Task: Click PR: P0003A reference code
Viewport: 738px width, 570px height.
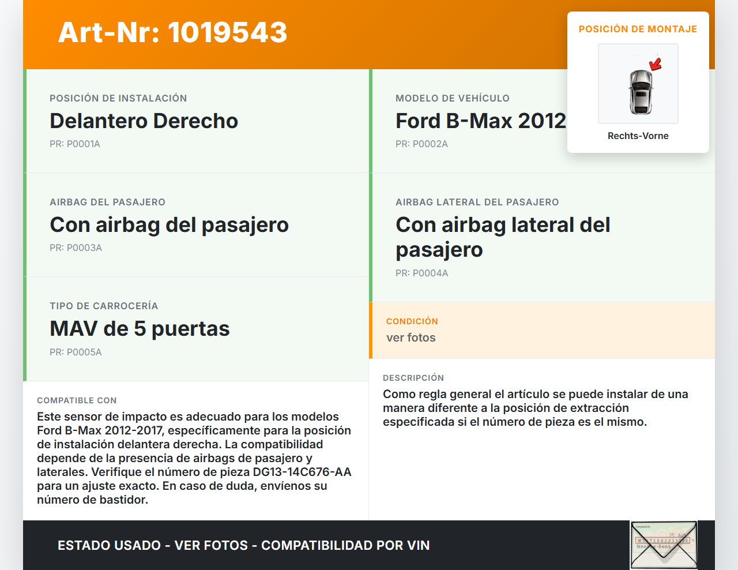Action: tap(76, 247)
